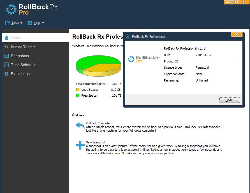The width and height of the screenshot is (250, 193).
Task: Click the disk usage pie chart
Action: point(98,66)
